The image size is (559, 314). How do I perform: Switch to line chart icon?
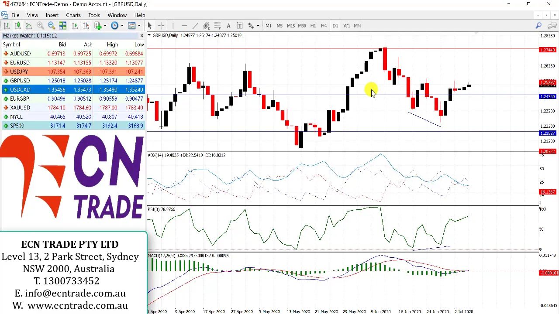[x=29, y=26]
